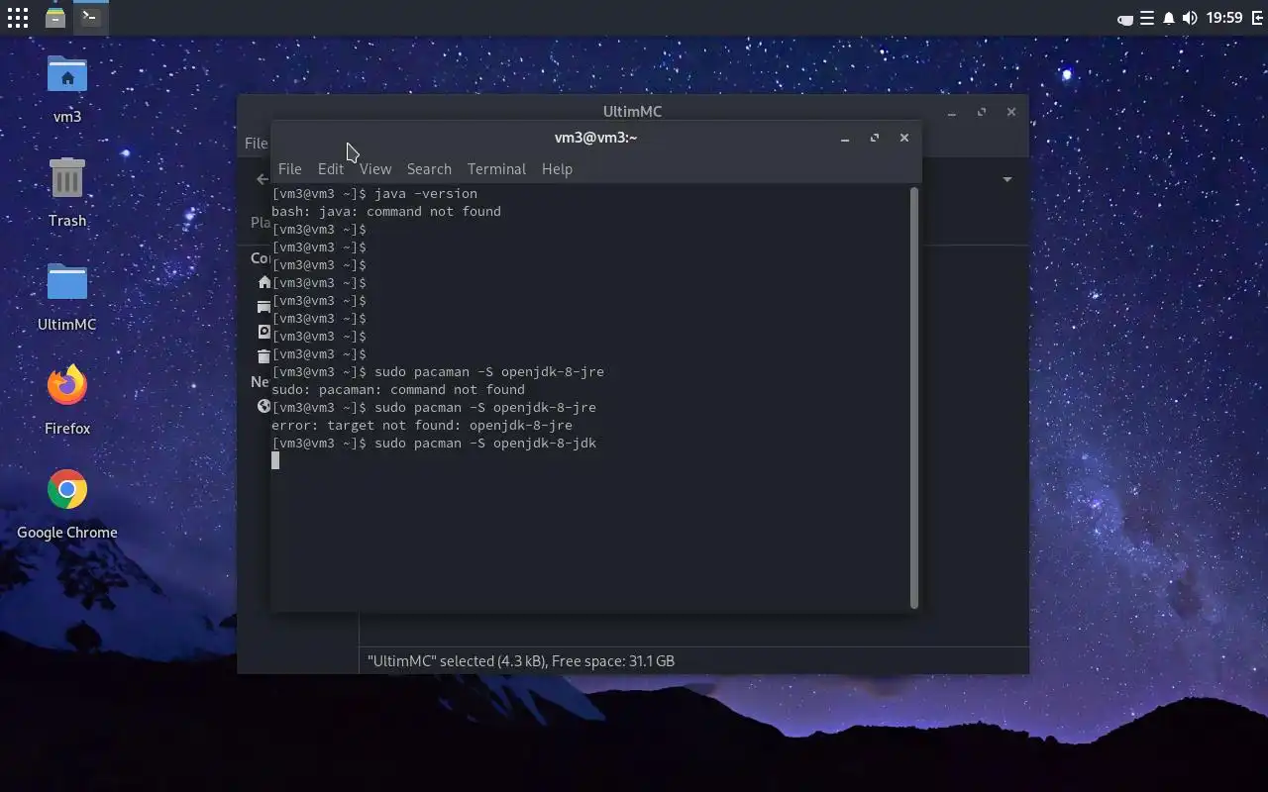Open the terminal View menu
This screenshot has width=1268, height=792.
[375, 169]
